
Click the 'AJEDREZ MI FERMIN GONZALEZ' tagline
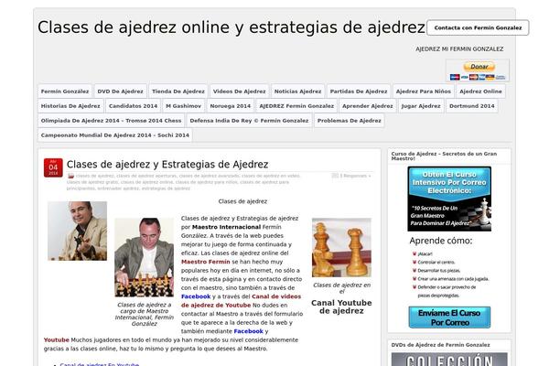(x=459, y=49)
